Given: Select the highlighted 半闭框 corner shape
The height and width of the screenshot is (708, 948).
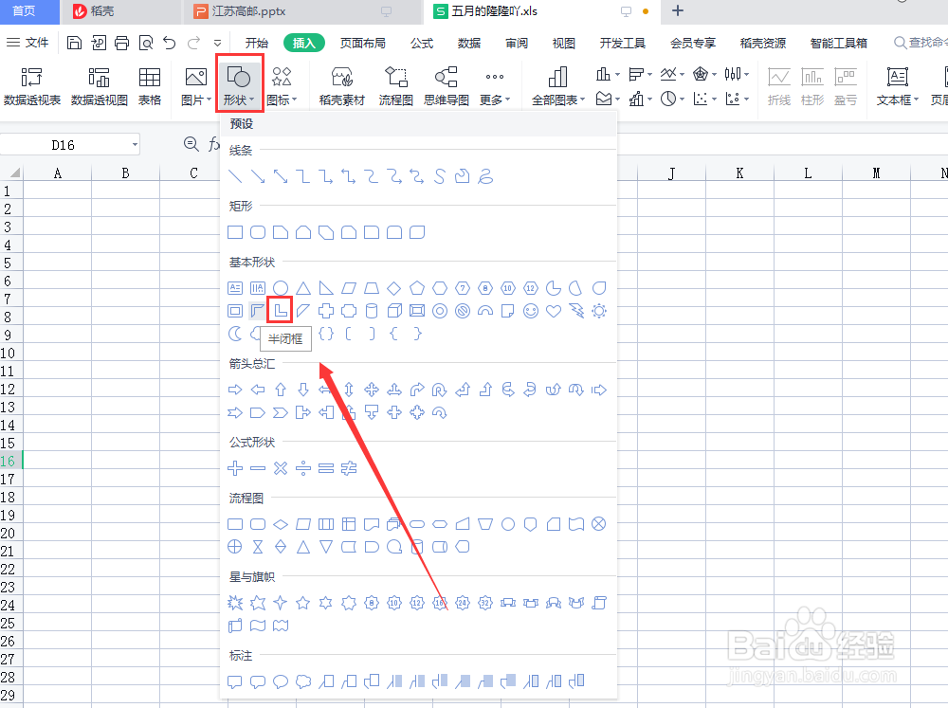Looking at the screenshot, I should point(279,310).
